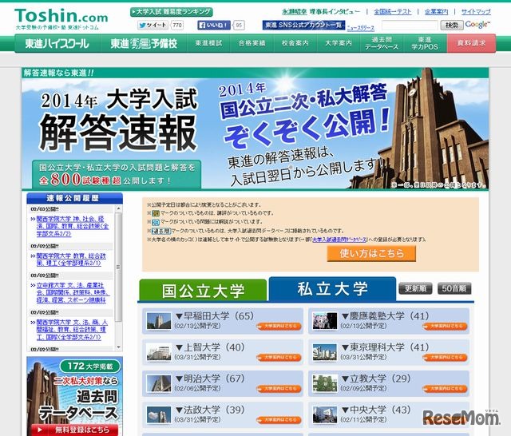The width and height of the screenshot is (511, 436).
Task: Click 大学案内はこちら for 慶應義塾大学
Action: point(446,326)
